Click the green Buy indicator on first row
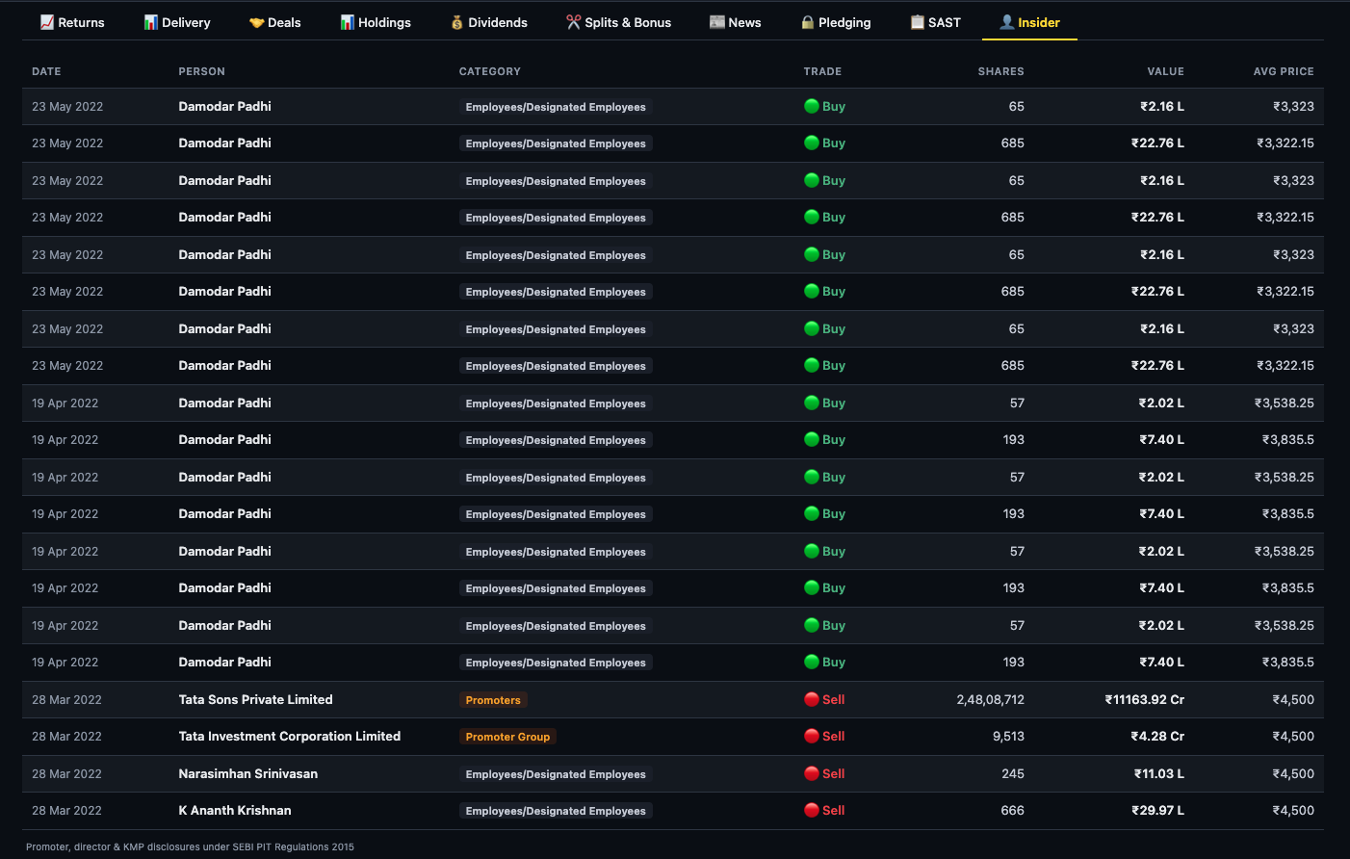 (x=813, y=106)
